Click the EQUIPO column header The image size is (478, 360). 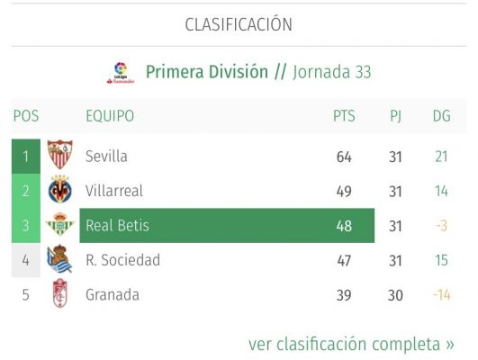tap(110, 116)
